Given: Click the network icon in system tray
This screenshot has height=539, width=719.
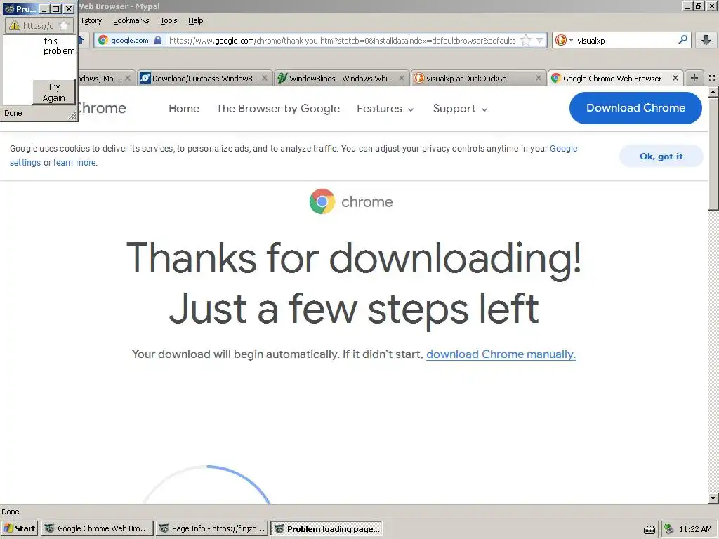Looking at the screenshot, I should 668,529.
